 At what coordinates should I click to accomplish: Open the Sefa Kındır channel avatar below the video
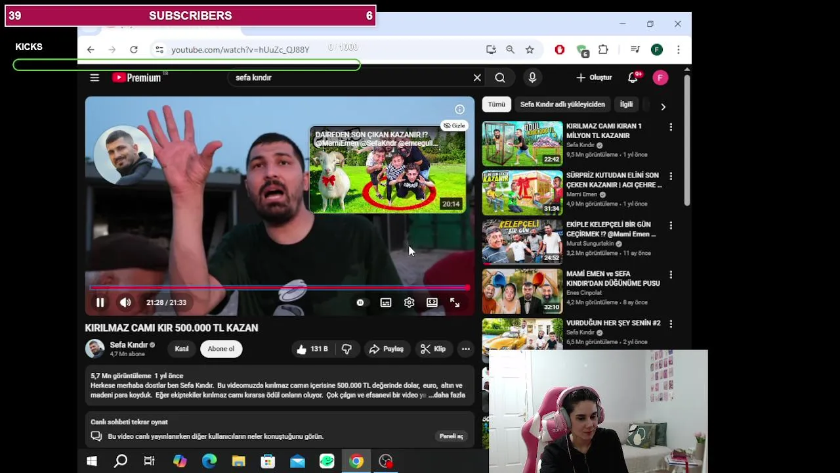click(x=95, y=349)
